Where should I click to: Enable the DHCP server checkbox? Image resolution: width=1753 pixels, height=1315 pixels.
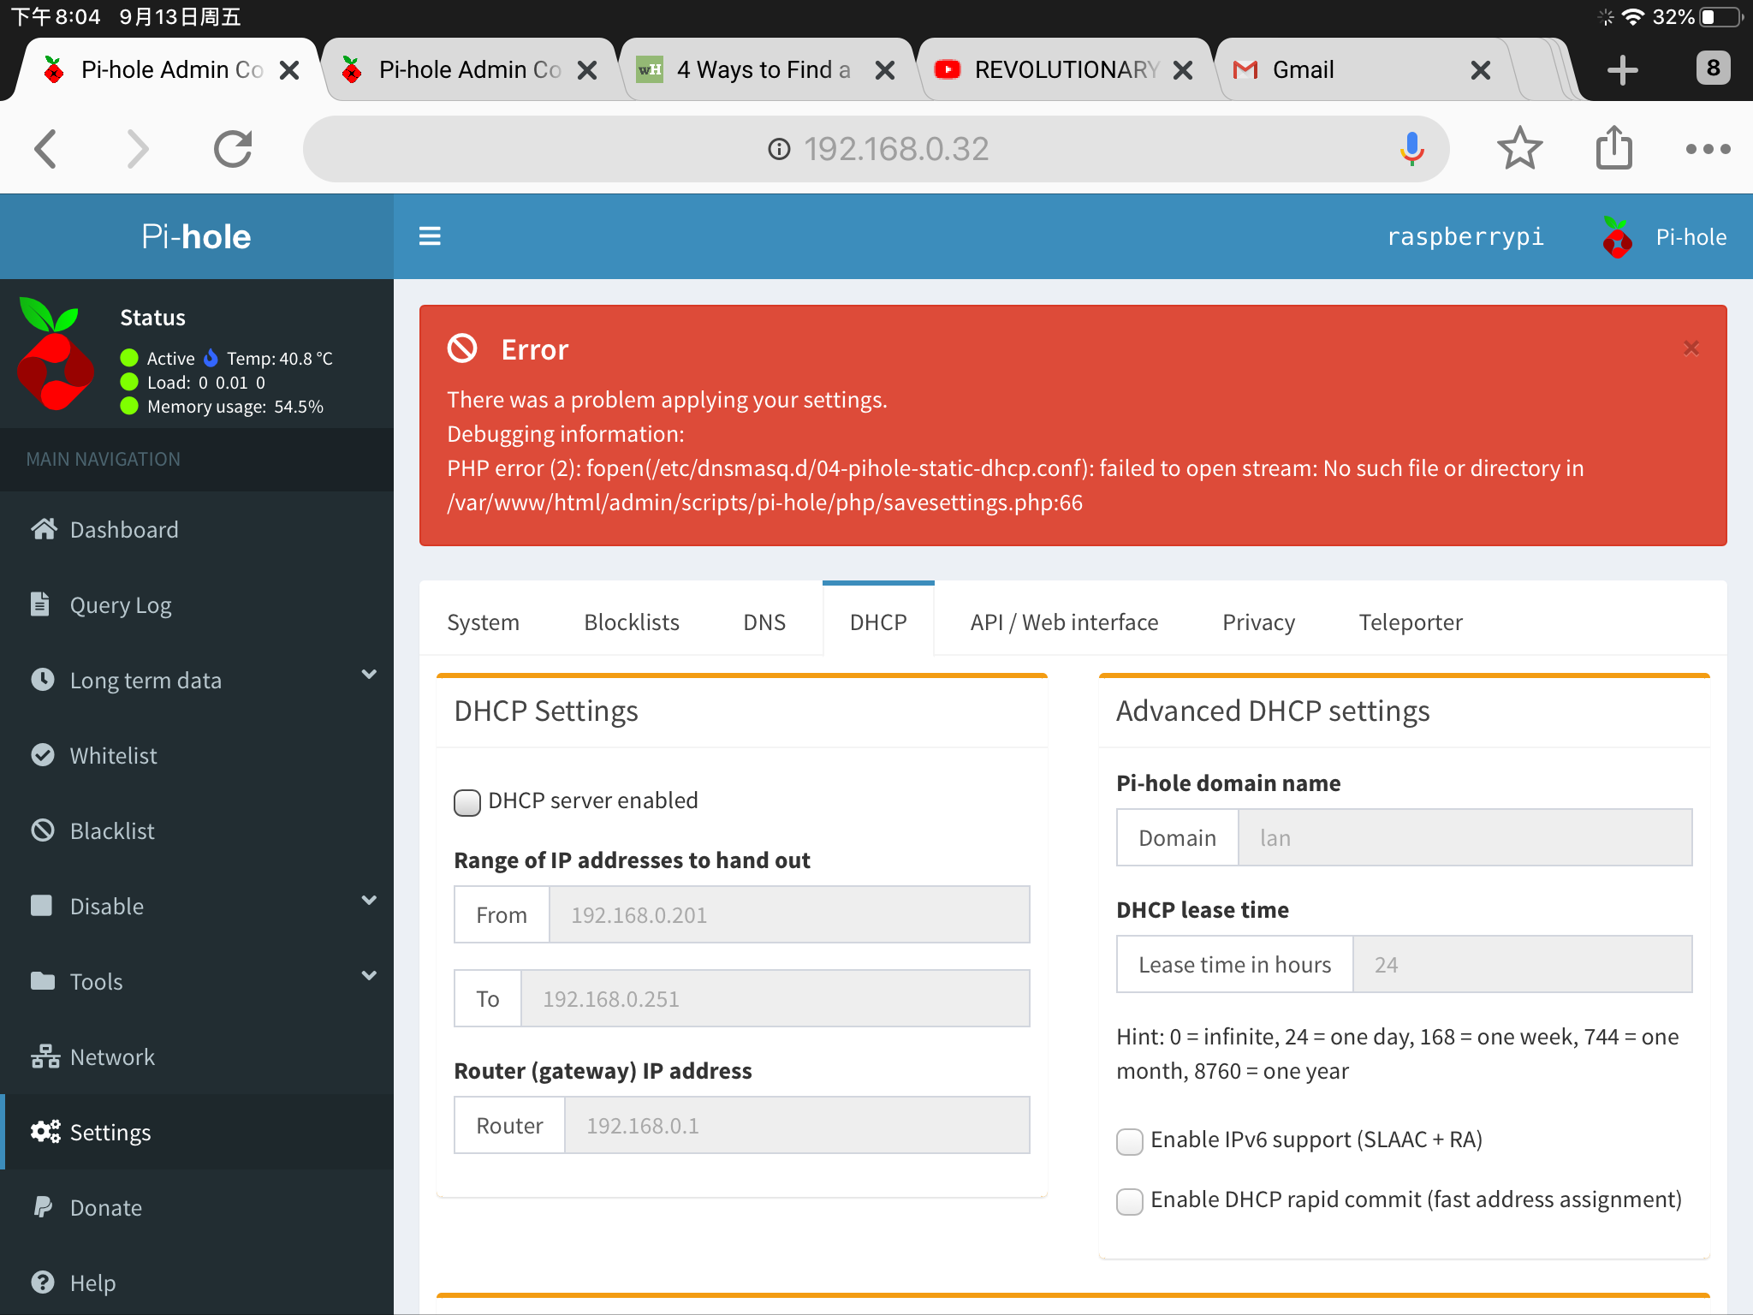[x=467, y=802]
